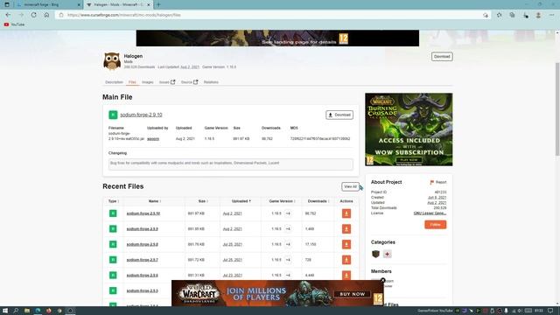Download the main file sodium-forge-2.9.10

point(339,115)
